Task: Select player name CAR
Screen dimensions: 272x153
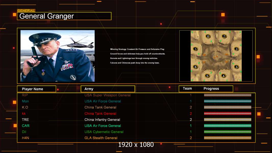Action: click(x=26, y=126)
